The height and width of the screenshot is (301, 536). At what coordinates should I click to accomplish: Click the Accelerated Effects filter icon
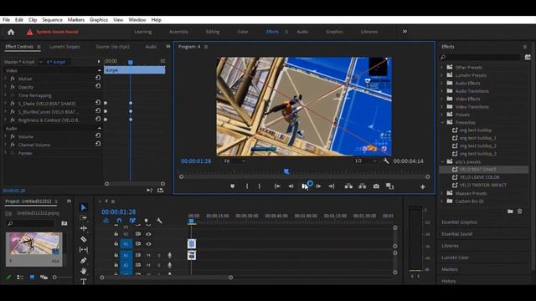click(528, 57)
